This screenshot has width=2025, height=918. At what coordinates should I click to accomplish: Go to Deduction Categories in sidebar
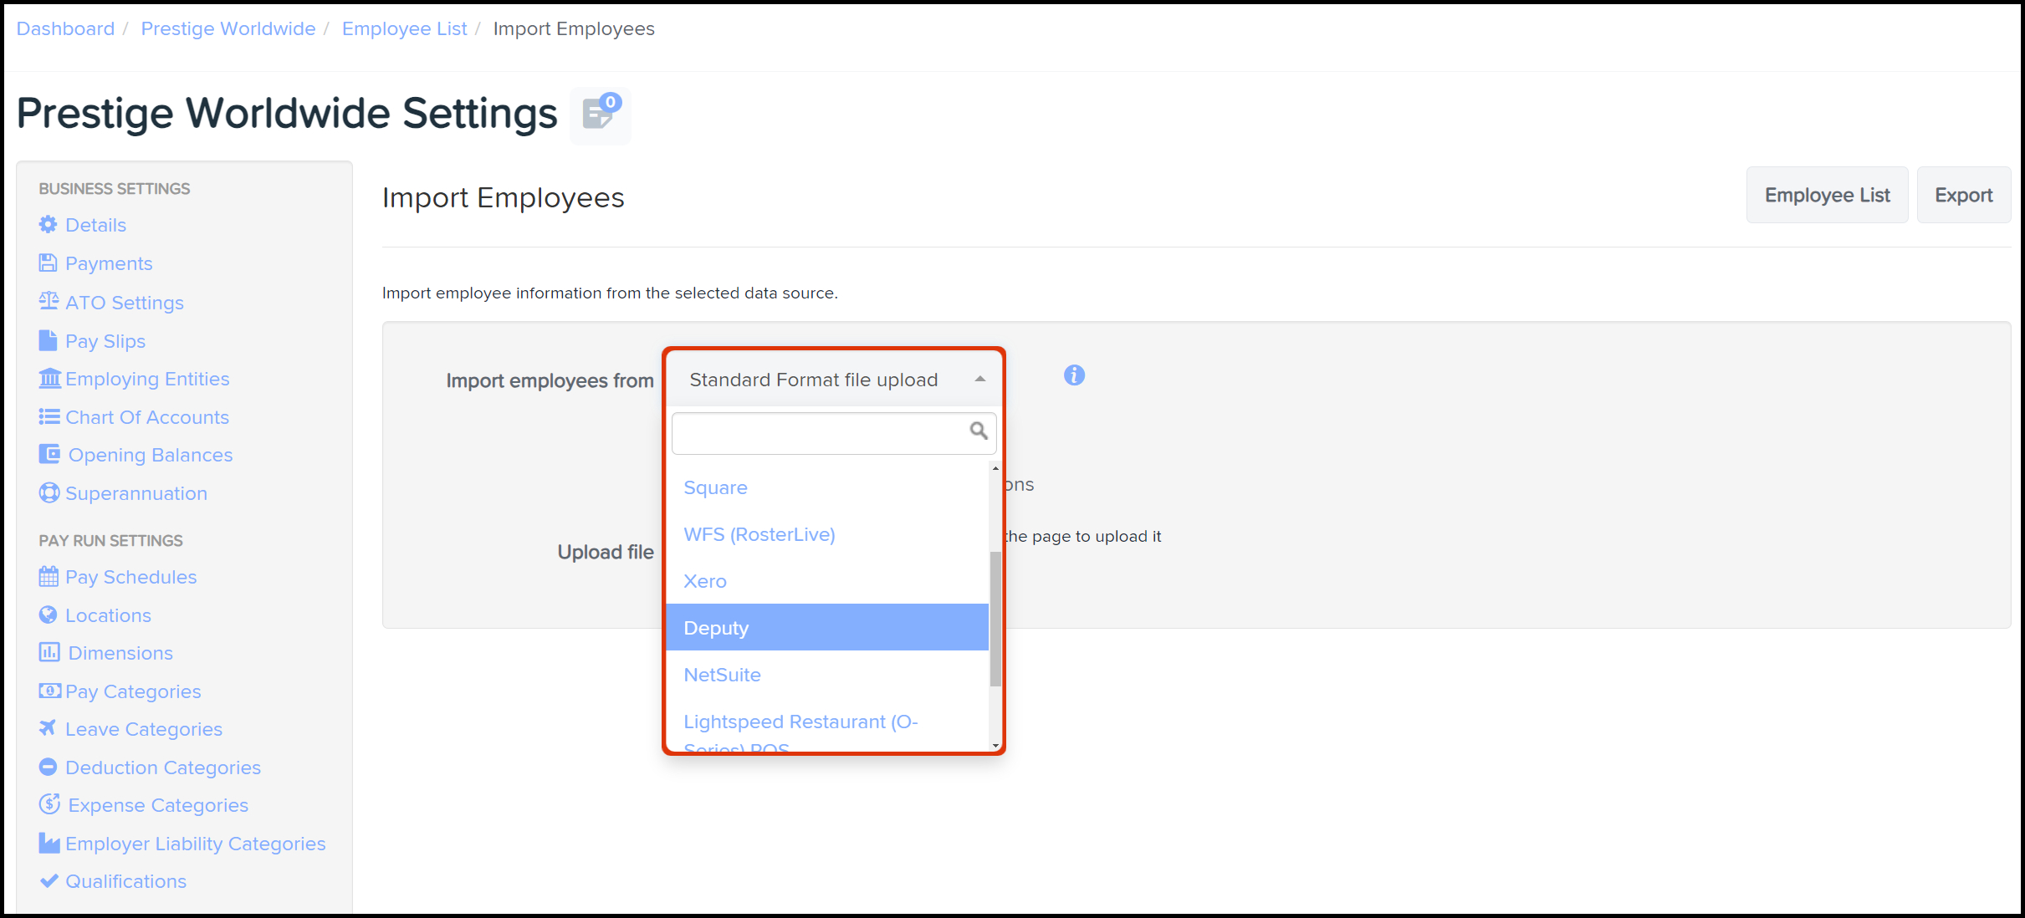click(163, 768)
